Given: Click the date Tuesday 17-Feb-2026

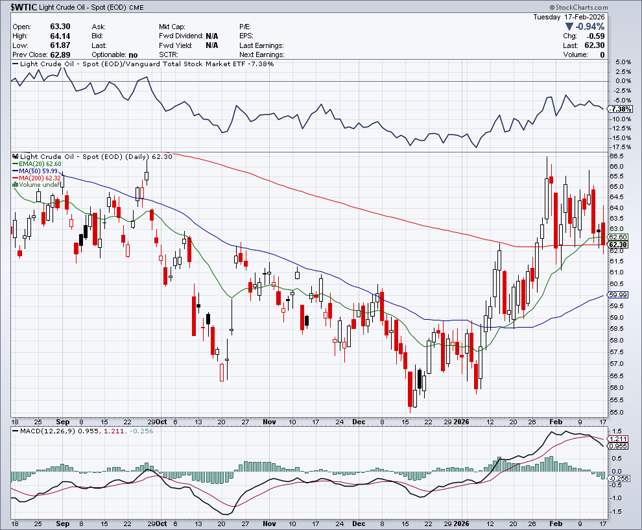Looking at the screenshot, I should click(569, 18).
